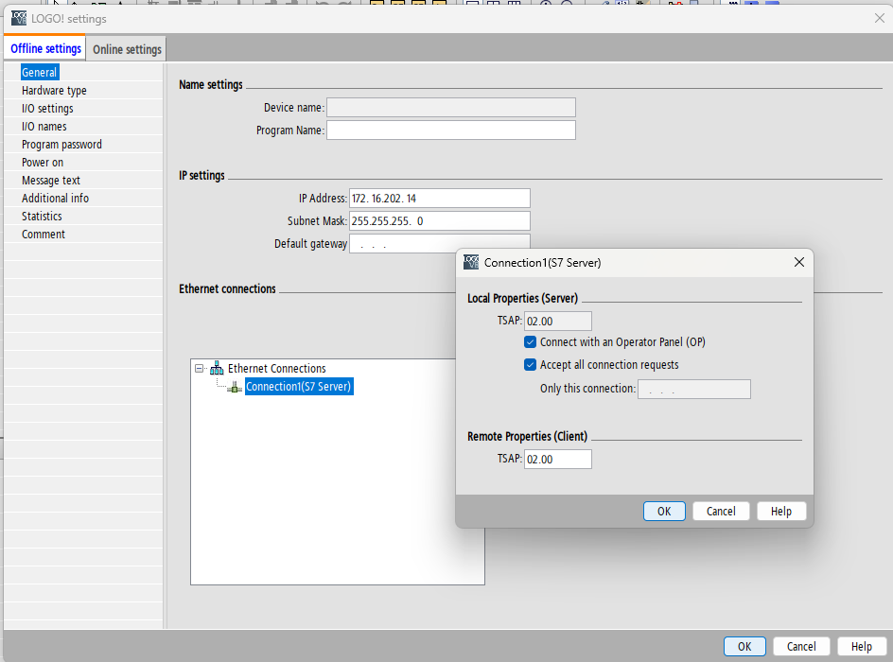Image resolution: width=893 pixels, height=662 pixels.
Task: Click the Ethernet Connections network icon
Action: [217, 368]
